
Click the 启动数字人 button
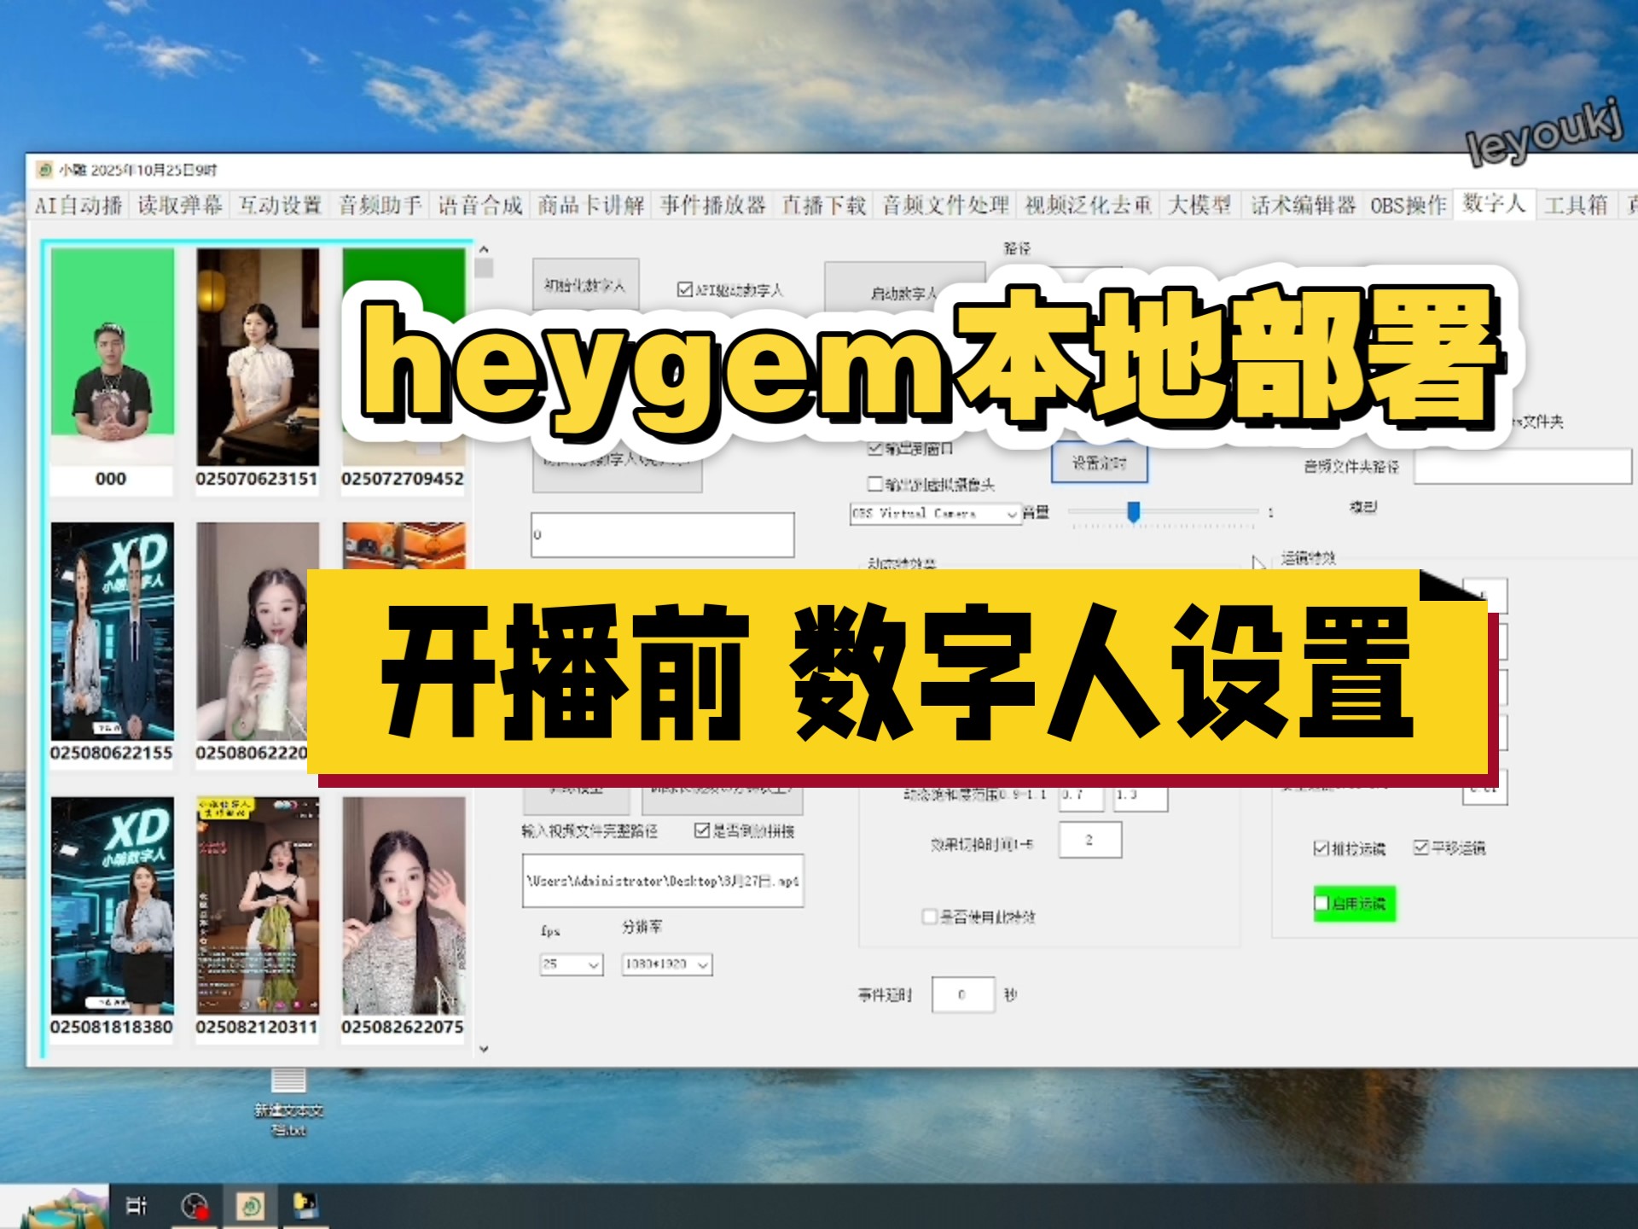click(x=904, y=293)
